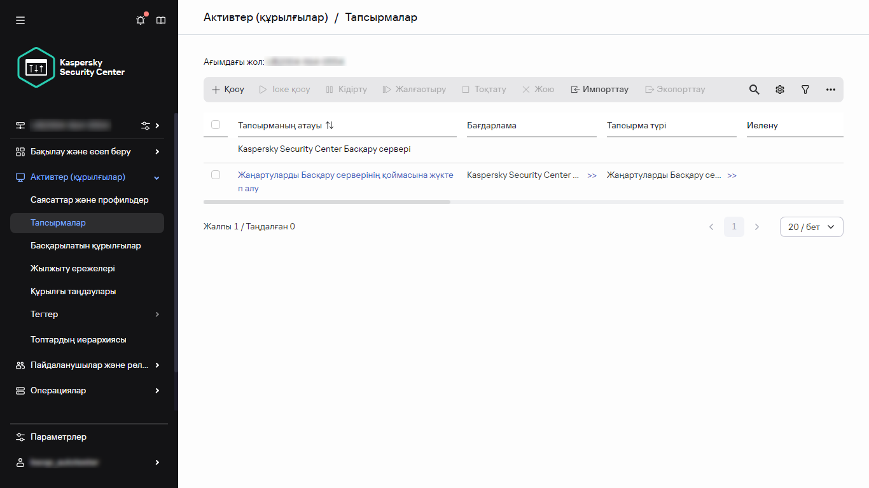Expand the Бағдарлама cell double-arrow
This screenshot has height=488, width=869.
click(x=592, y=175)
